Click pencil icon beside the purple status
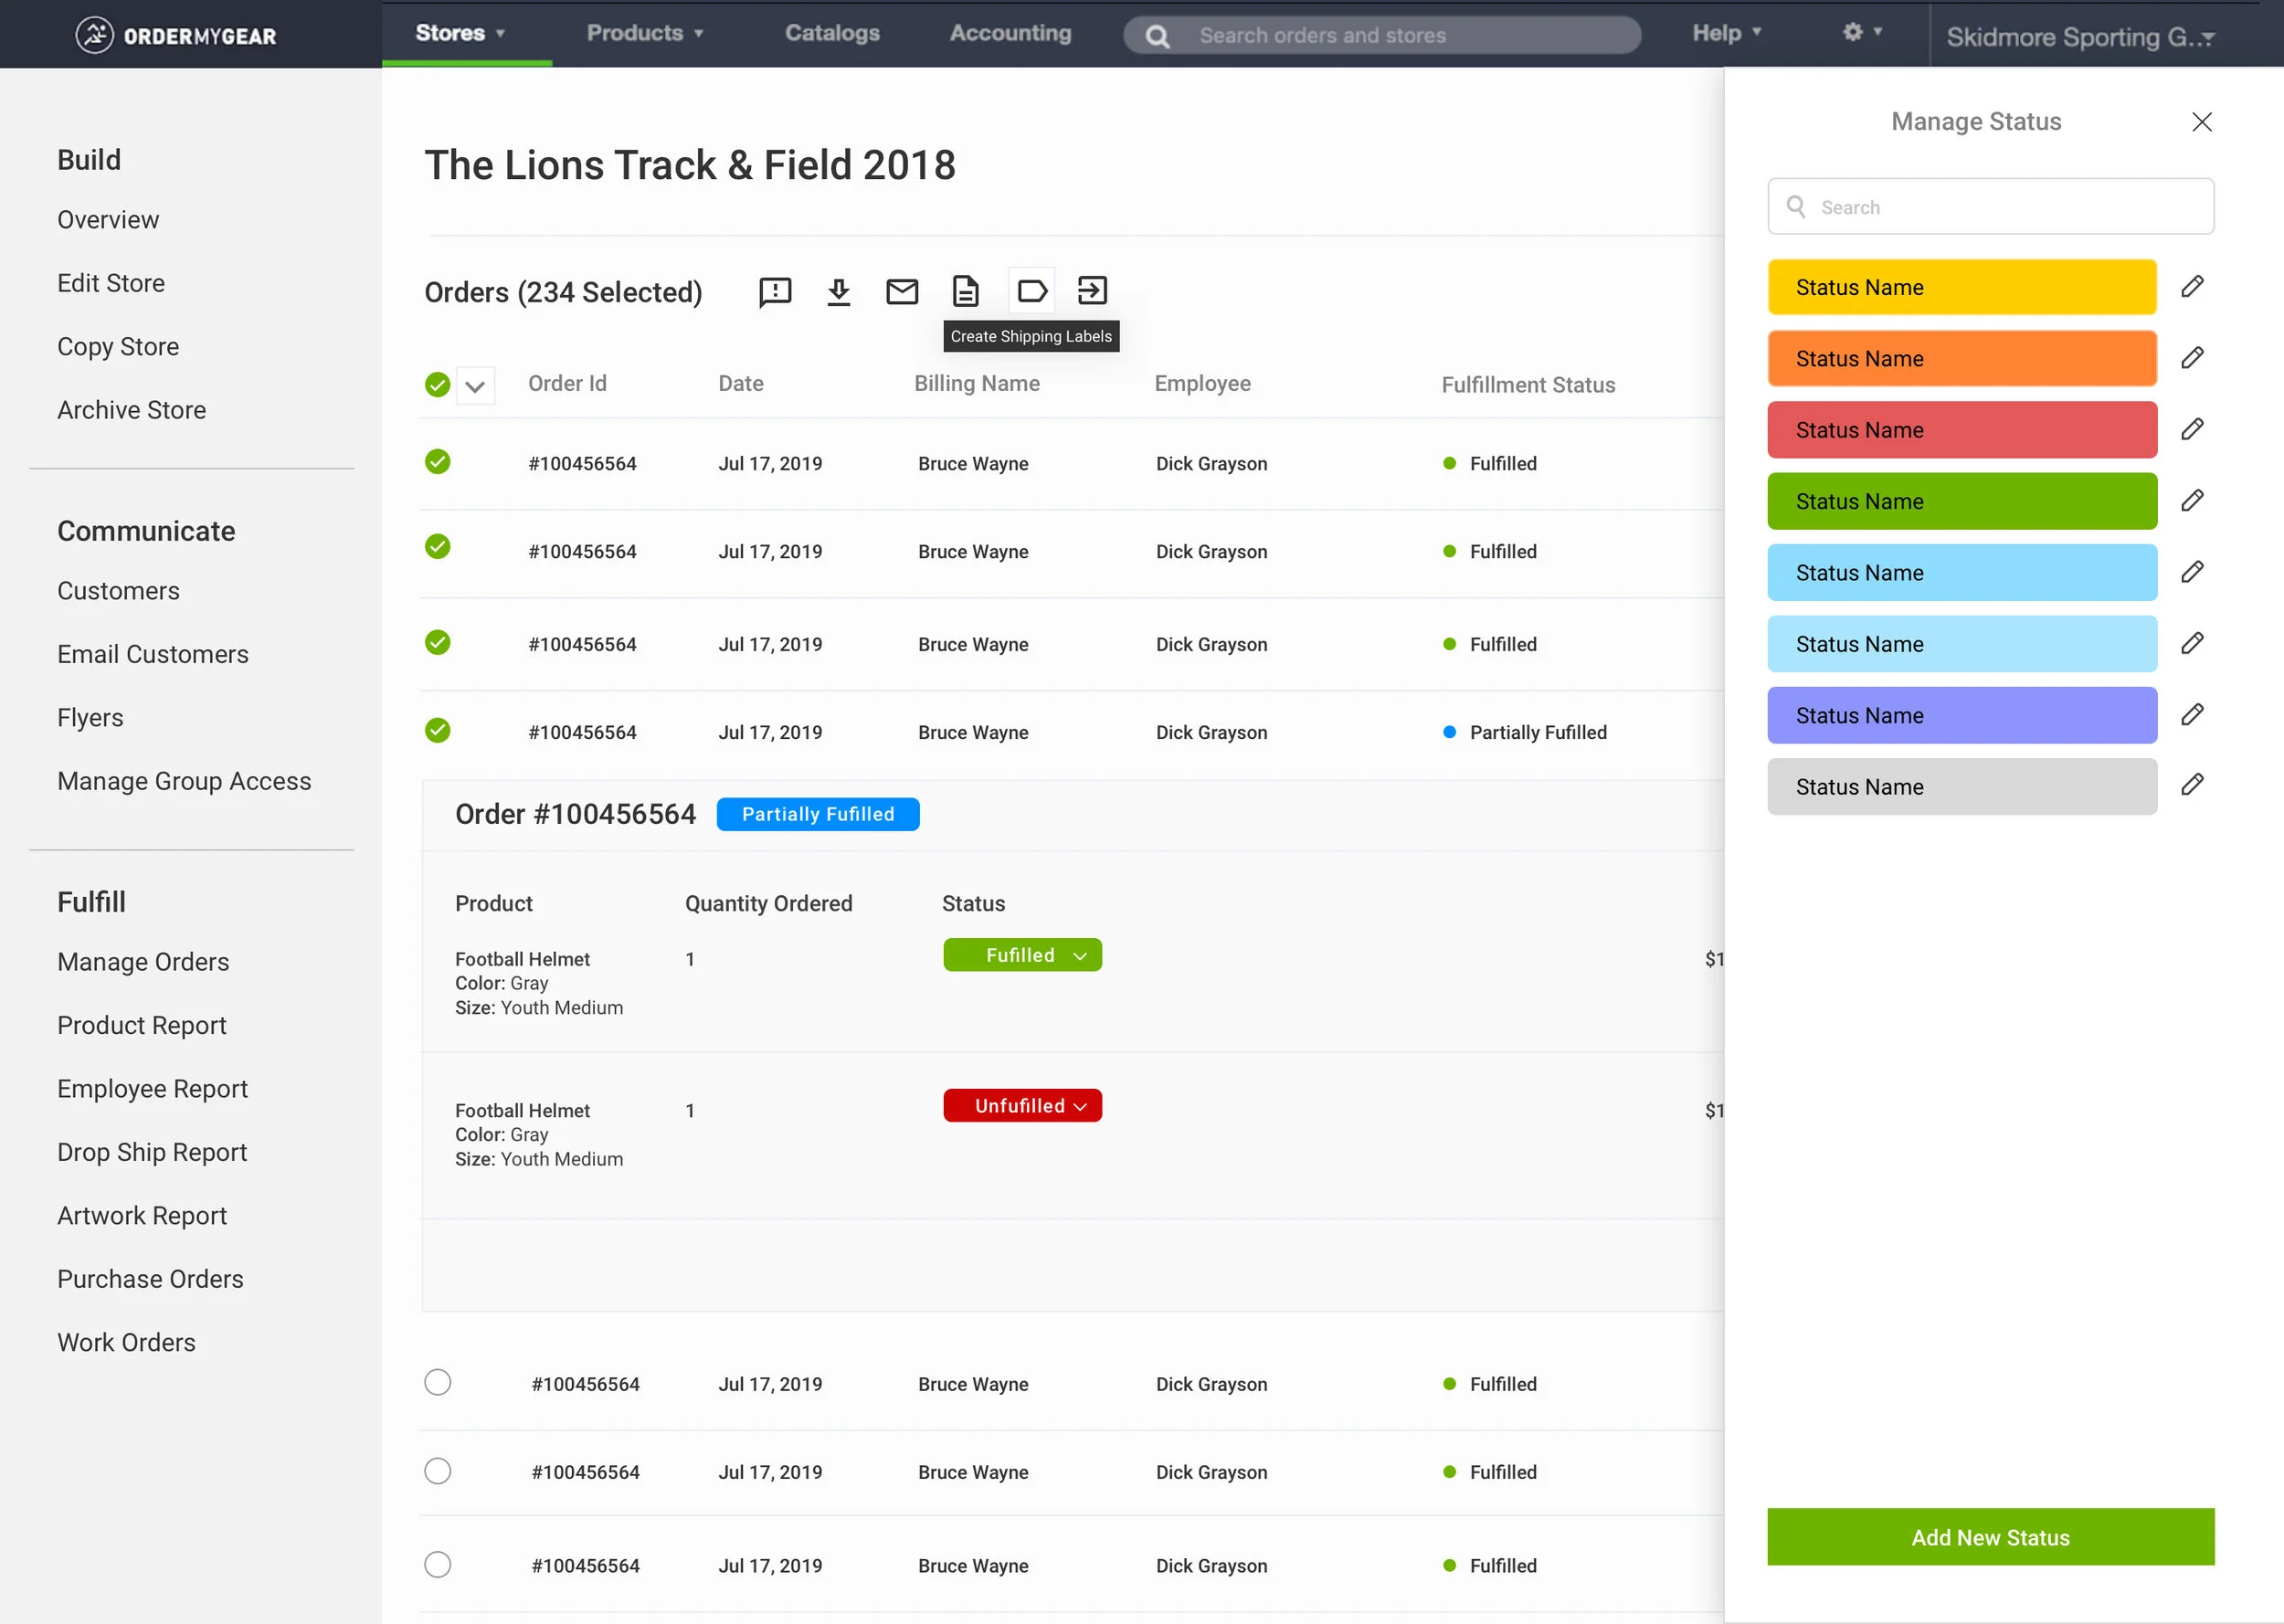This screenshot has height=1624, width=2284. click(x=2191, y=715)
